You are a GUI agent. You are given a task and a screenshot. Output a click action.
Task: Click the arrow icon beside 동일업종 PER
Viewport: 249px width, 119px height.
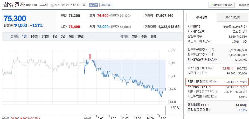pos(209,105)
